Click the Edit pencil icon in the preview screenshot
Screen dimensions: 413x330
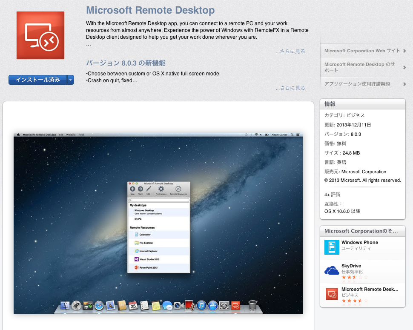pos(148,189)
